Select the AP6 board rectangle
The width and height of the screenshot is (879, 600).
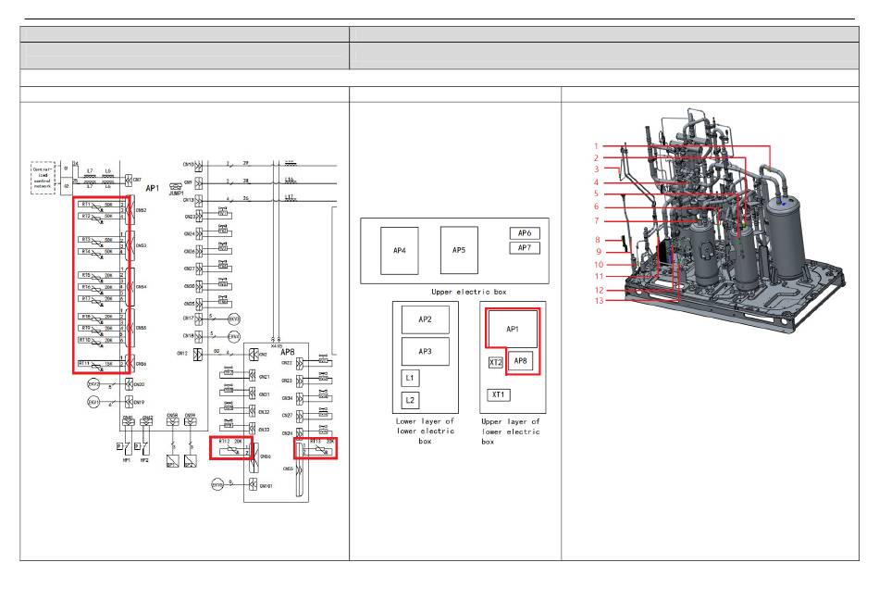click(x=524, y=233)
